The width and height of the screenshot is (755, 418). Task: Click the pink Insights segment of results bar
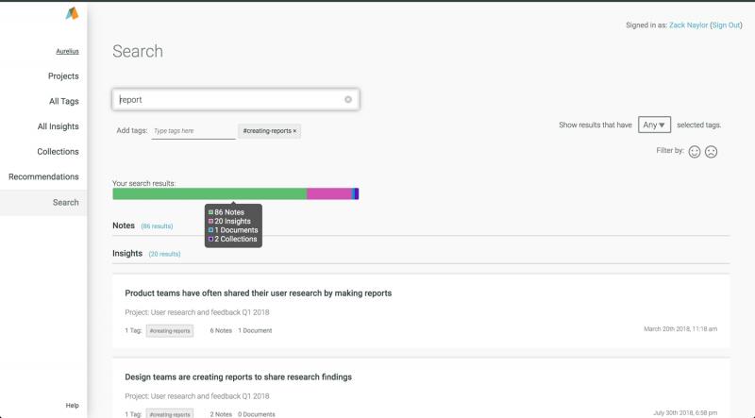[x=329, y=193]
